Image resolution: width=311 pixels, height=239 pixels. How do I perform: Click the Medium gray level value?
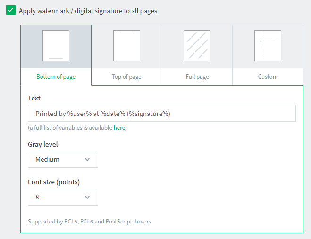(x=47, y=159)
